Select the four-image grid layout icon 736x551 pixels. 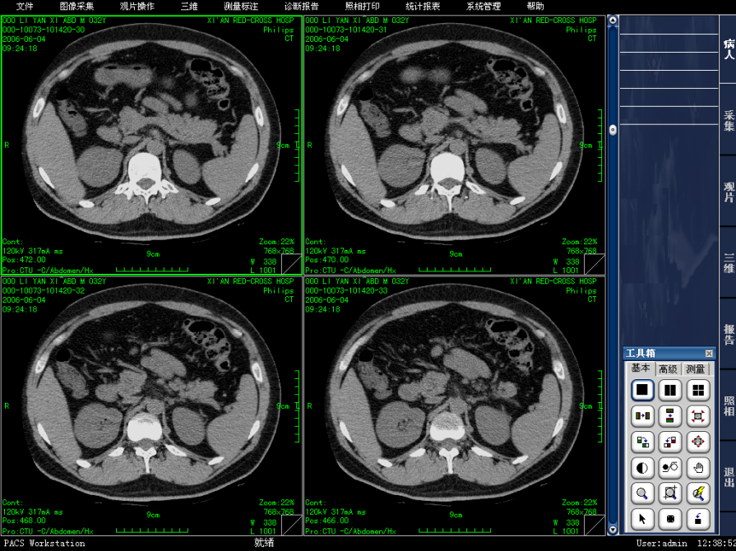pyautogui.click(x=698, y=390)
